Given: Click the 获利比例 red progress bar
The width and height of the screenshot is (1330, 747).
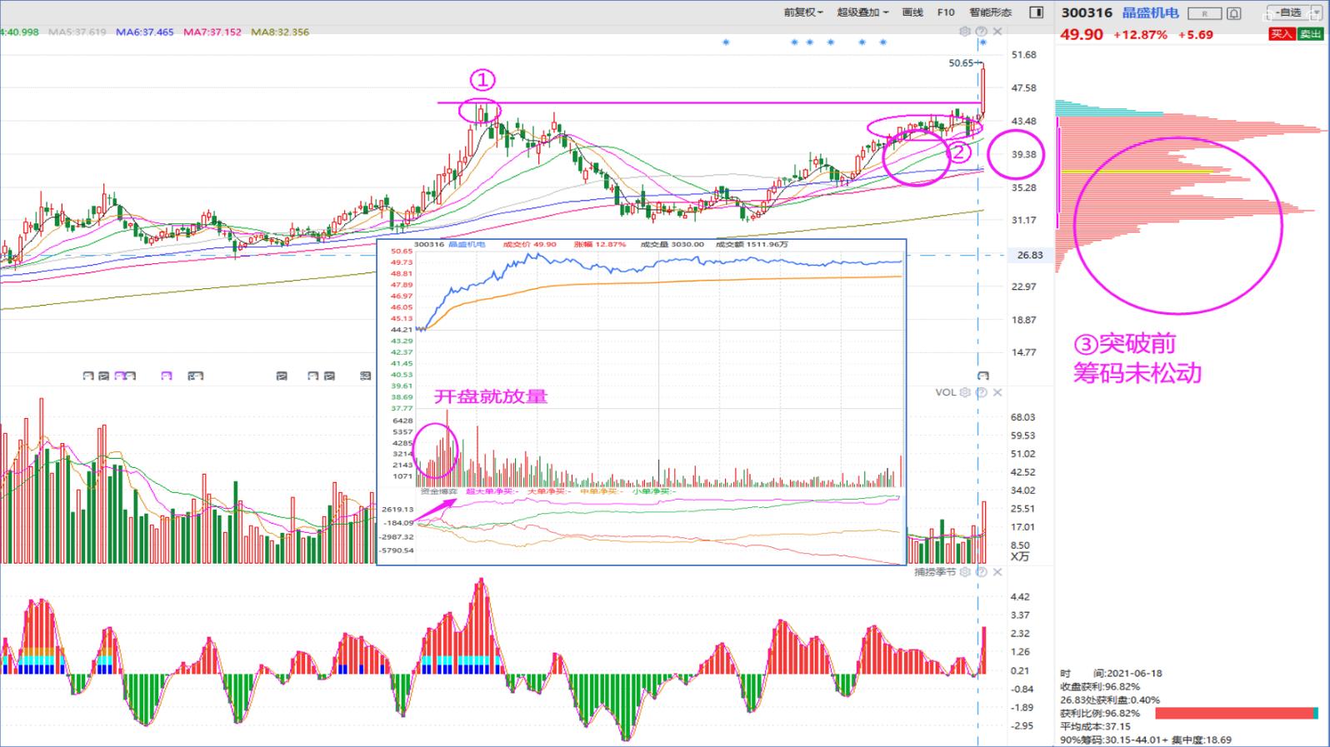Looking at the screenshot, I should click(x=1237, y=713).
